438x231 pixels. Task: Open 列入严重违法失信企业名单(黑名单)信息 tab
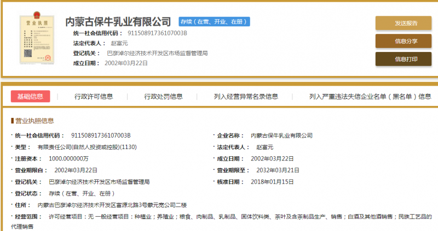pyautogui.click(x=370, y=97)
